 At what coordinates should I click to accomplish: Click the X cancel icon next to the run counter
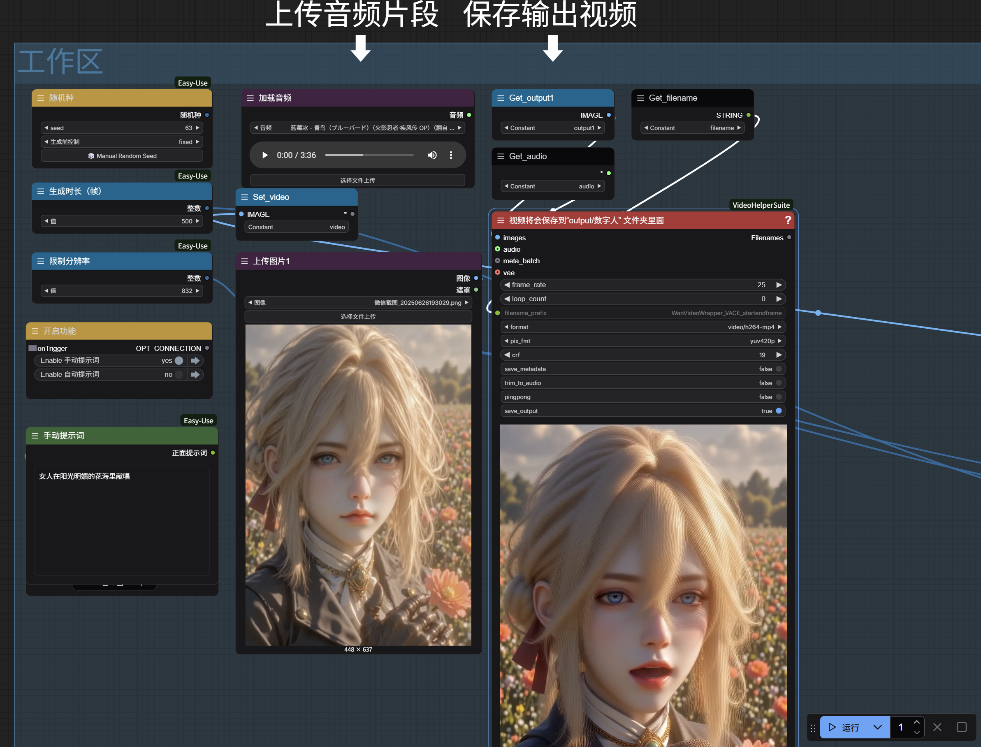pyautogui.click(x=937, y=727)
